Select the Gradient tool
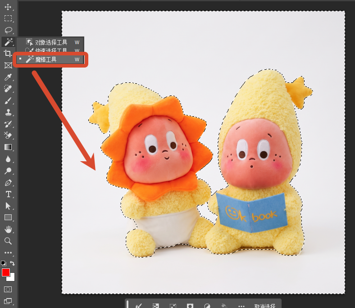 [8, 147]
